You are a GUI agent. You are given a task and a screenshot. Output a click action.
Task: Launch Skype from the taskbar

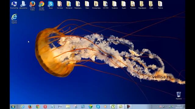click(x=98, y=107)
